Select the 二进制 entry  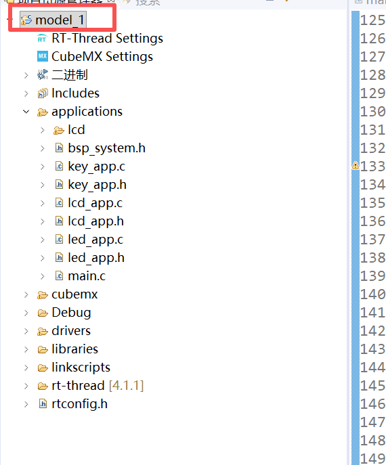click(70, 74)
